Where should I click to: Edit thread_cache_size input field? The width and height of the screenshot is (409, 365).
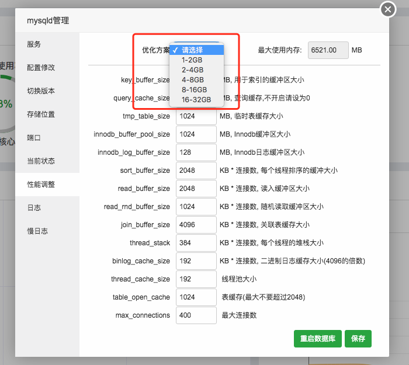(196, 279)
